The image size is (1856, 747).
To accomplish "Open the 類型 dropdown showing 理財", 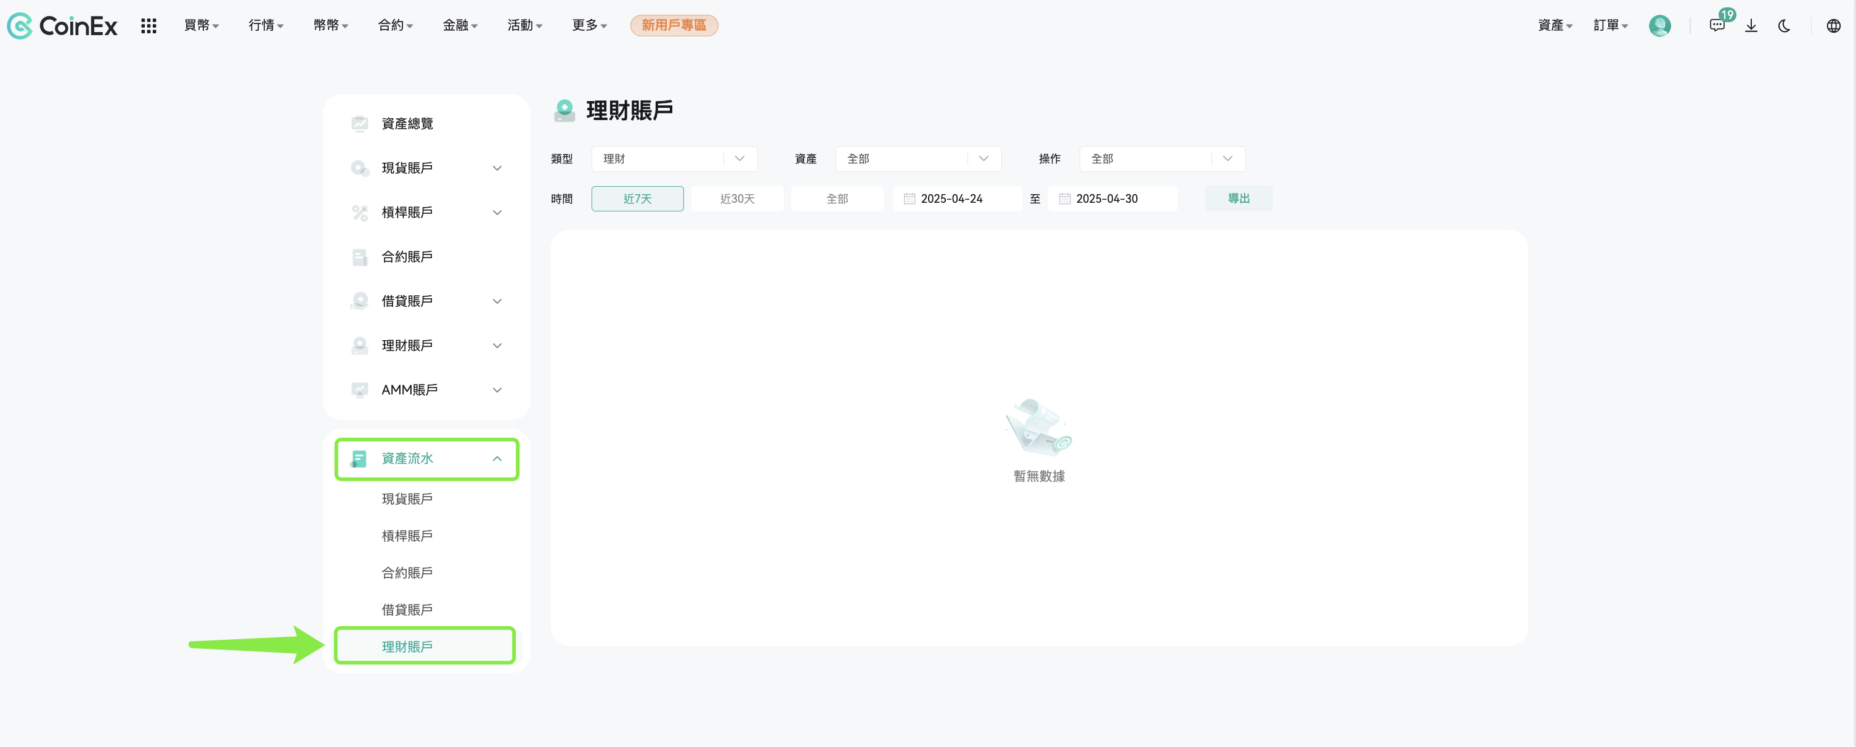I will coord(674,159).
